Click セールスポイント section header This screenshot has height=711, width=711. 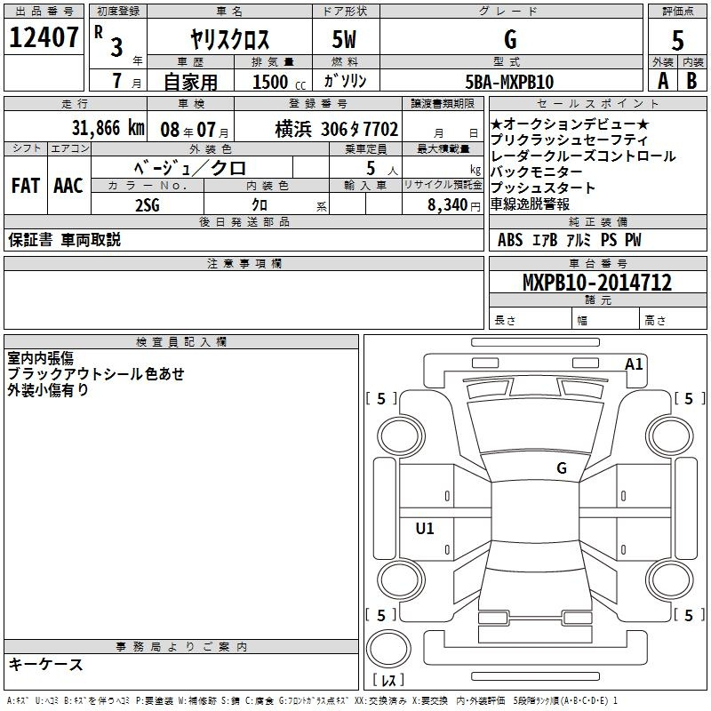598,103
